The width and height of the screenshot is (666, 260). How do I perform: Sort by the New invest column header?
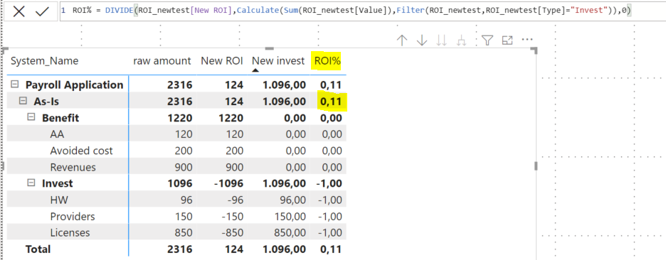coord(278,61)
